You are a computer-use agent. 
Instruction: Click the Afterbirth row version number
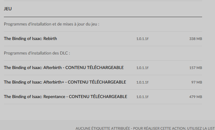click(x=142, y=68)
